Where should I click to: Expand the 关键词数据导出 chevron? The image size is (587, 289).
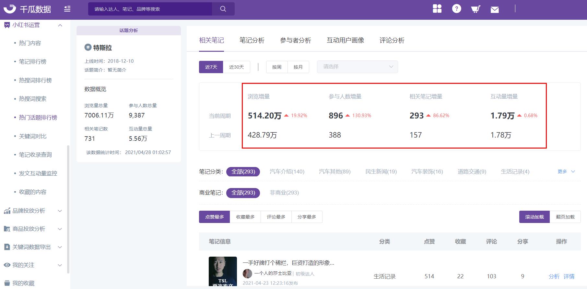(60, 247)
